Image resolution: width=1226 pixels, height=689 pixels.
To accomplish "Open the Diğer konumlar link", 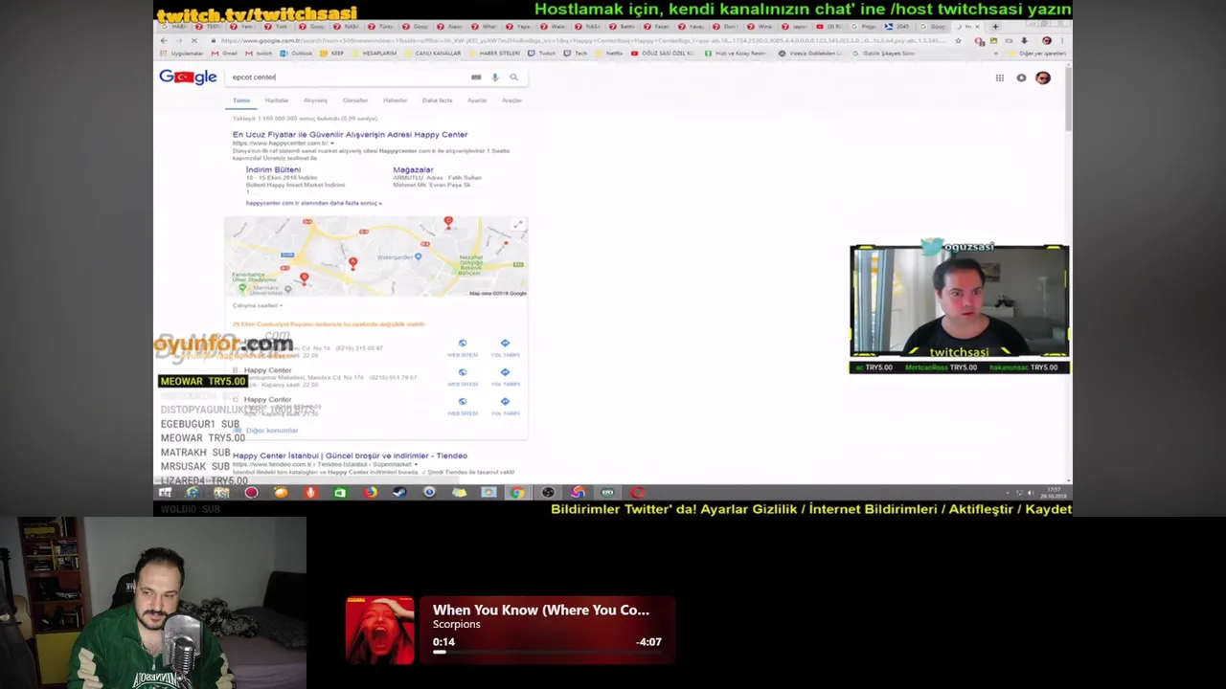I will coord(271,431).
